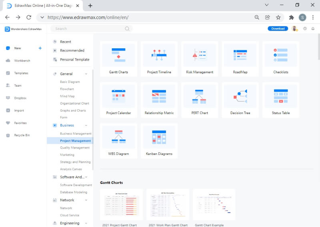Click the blue Download button

pyautogui.click(x=278, y=29)
